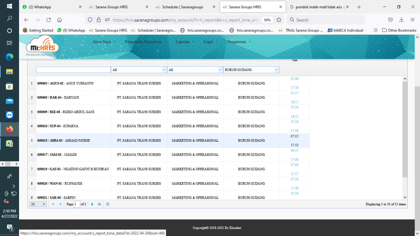420x236 pixels.
Task: Open Windows search from the taskbar
Action: [10, 18]
